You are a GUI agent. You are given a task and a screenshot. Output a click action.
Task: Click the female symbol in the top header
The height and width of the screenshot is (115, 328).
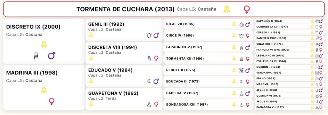[247, 9]
